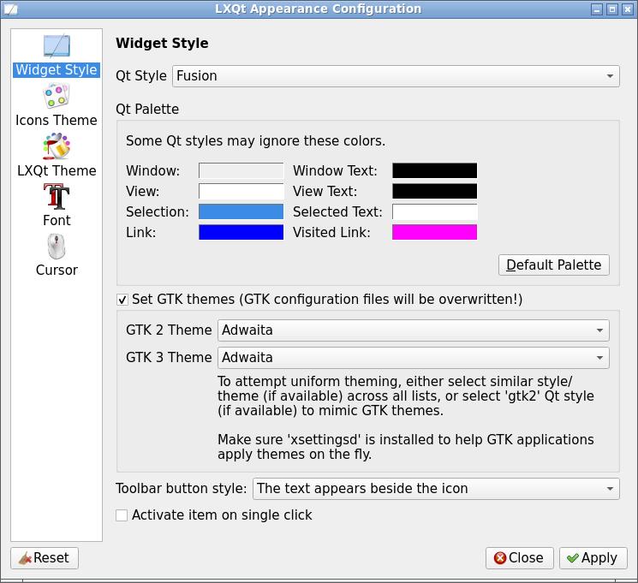
Task: Expand the Toolbar button style dropdown
Action: pos(436,489)
